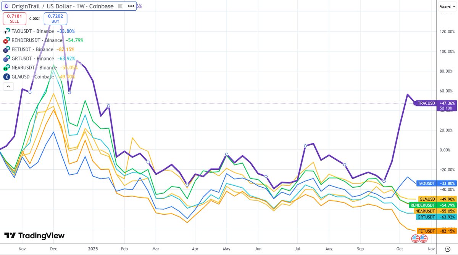Click the 5d 10h countdown label
Viewport: 458px width, 255px height.
point(446,108)
